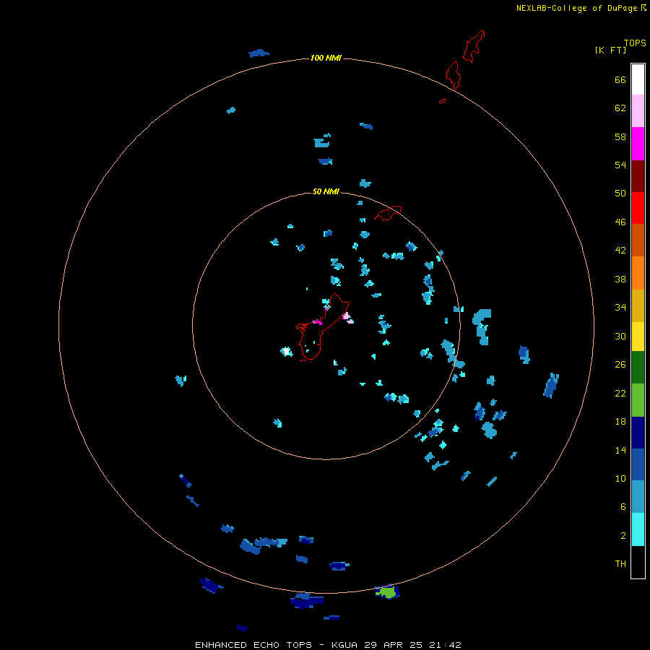The width and height of the screenshot is (650, 650).
Task: Click the "66" legend value
Action: pyautogui.click(x=620, y=80)
